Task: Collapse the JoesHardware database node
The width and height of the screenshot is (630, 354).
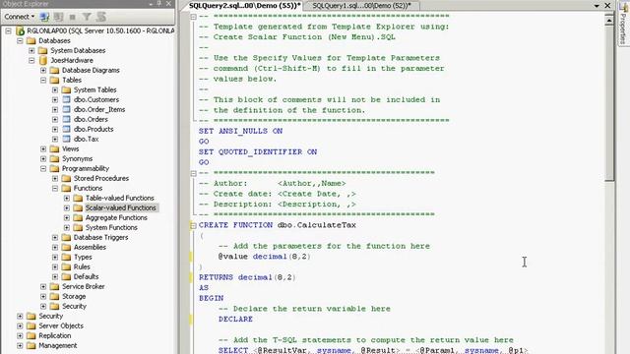Action: [x=31, y=61]
